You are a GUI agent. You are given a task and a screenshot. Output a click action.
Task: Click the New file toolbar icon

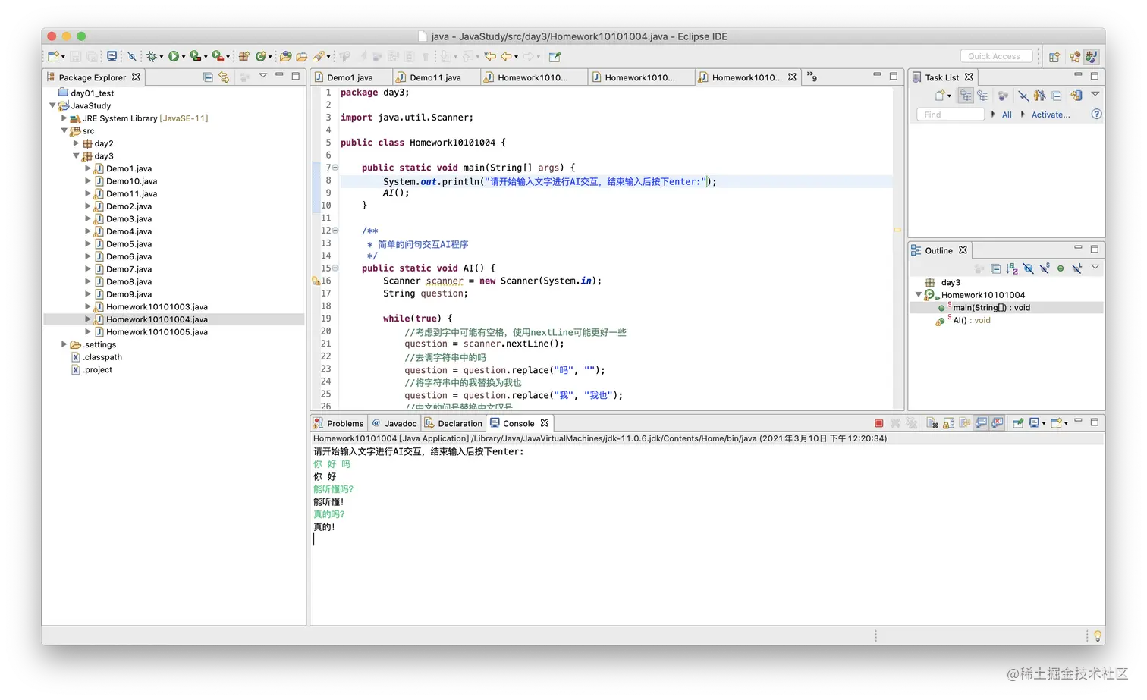(53, 56)
